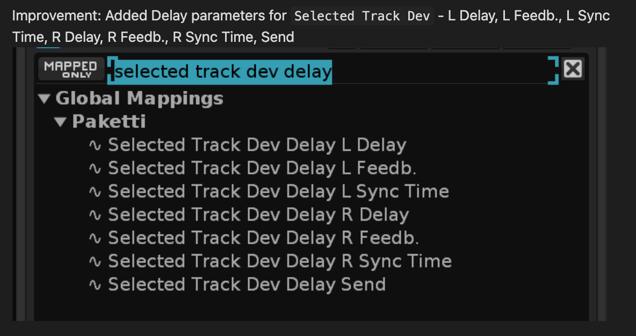Click the wave icon beside Delay Send
The image size is (636, 336).
pos(95,285)
